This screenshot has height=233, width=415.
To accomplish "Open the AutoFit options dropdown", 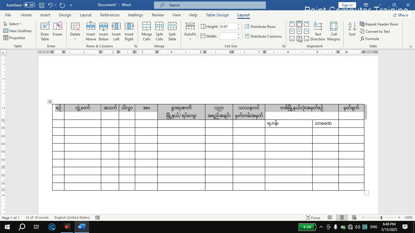I will pos(190,32).
